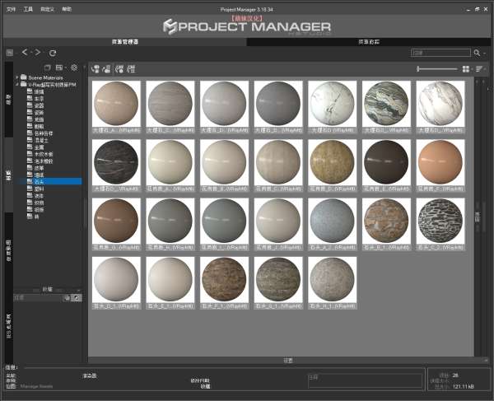This screenshot has height=401, width=494.
Task: Open the 自定义 menu
Action: click(47, 9)
